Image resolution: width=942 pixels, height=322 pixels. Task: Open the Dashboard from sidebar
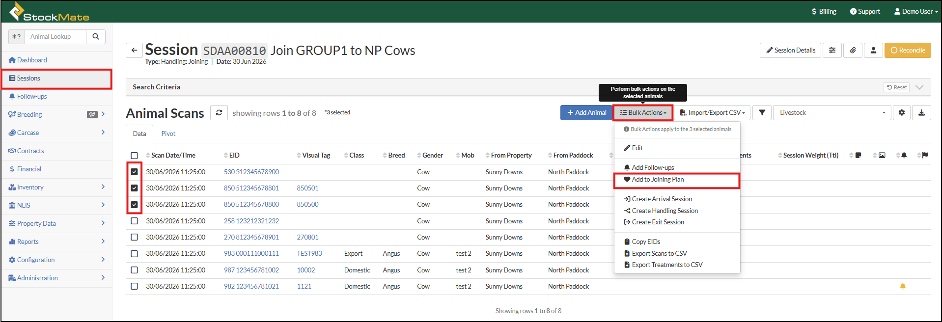click(x=32, y=60)
